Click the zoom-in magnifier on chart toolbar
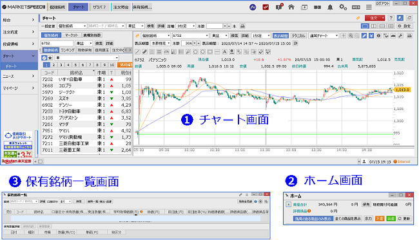Screen dimensions: 419x240 click(x=351, y=36)
